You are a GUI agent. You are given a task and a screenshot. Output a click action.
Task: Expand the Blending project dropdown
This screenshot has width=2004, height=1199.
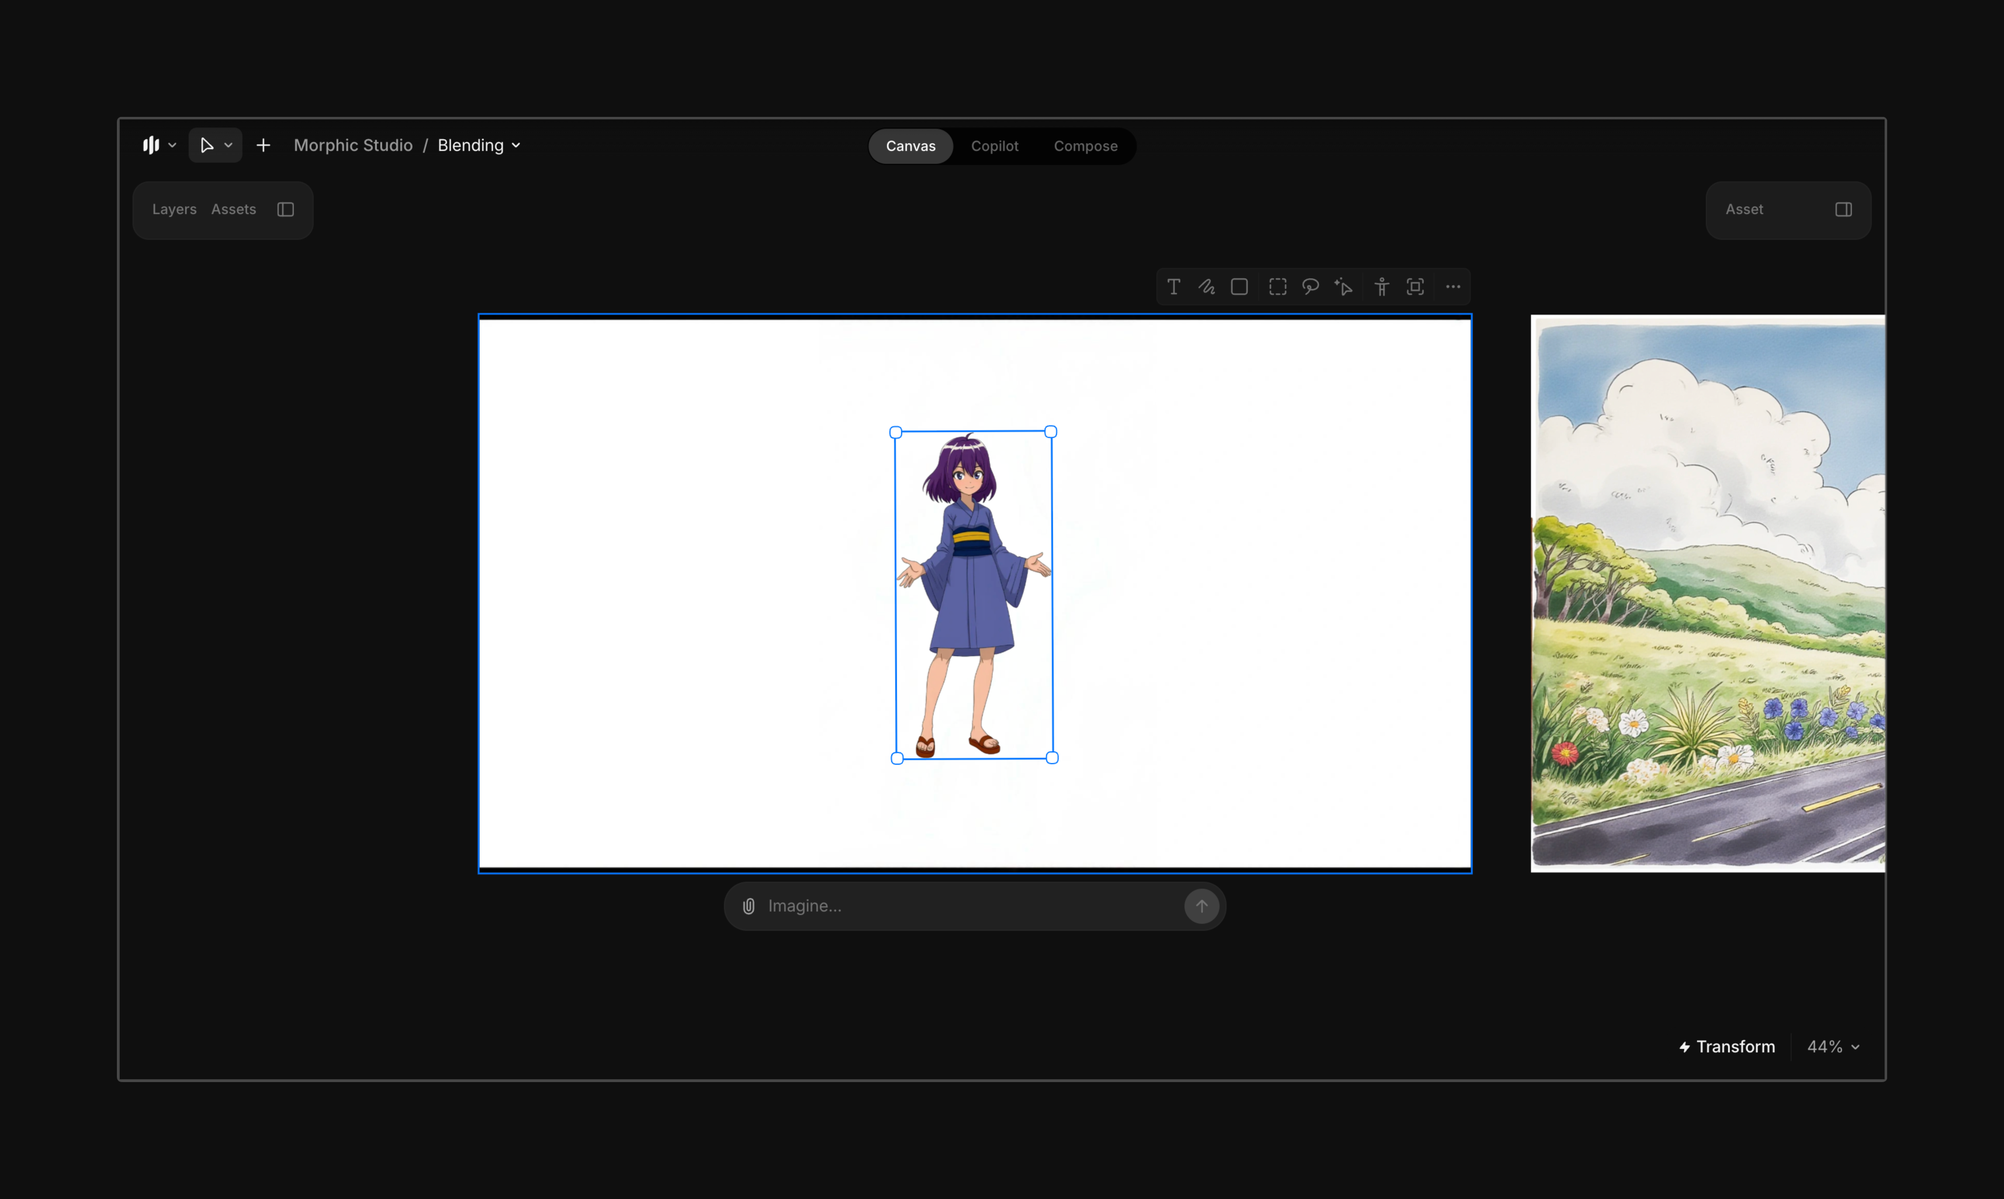479,146
